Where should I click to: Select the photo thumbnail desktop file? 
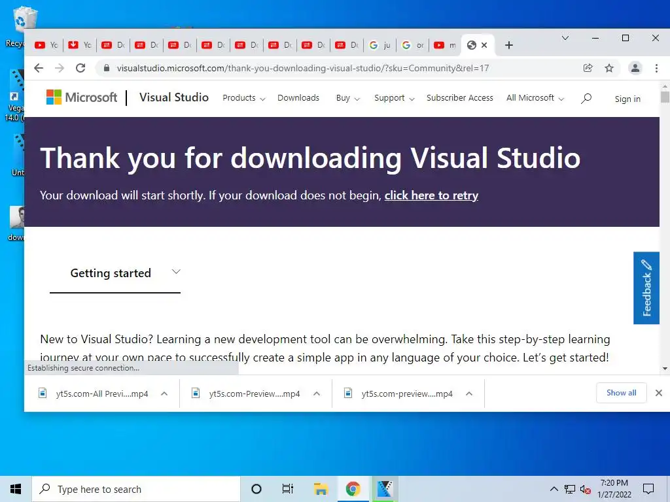[x=16, y=224]
